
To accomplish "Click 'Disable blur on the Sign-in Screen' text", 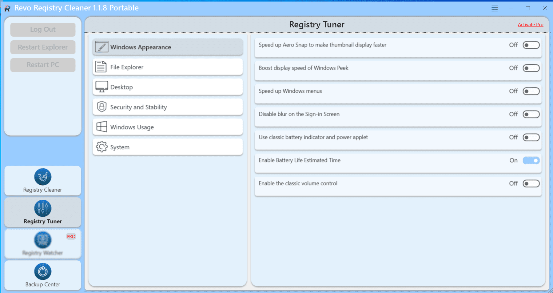I will point(299,114).
